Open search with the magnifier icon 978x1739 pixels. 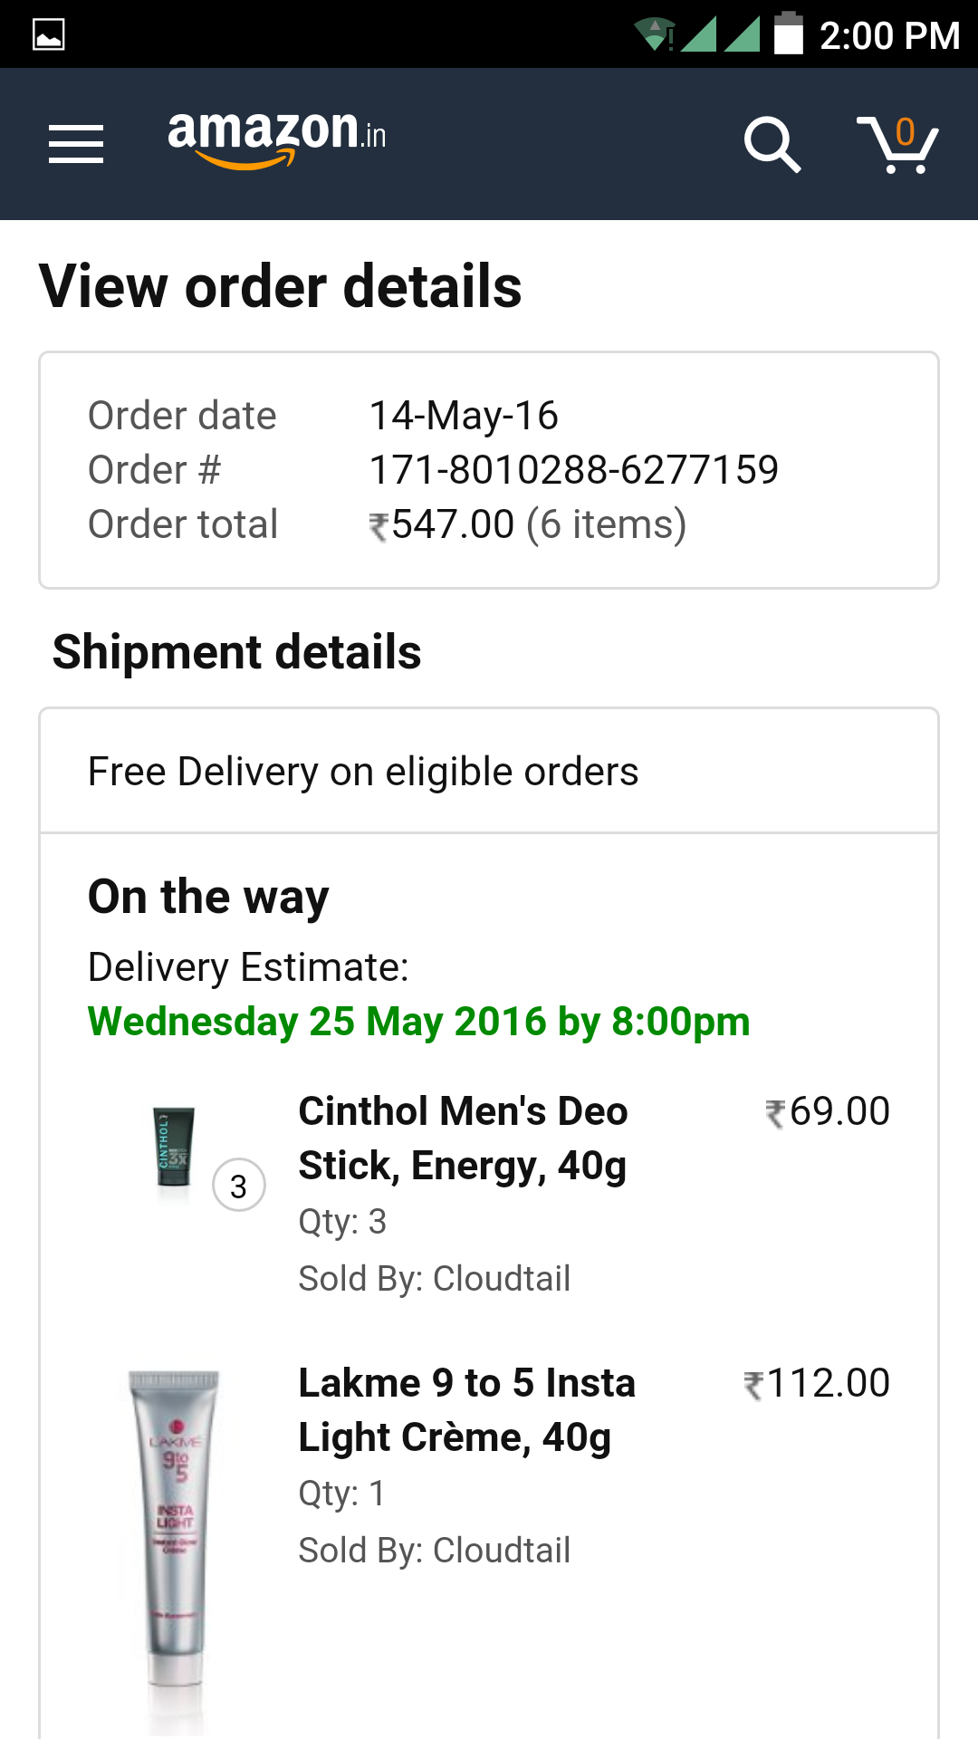772,144
